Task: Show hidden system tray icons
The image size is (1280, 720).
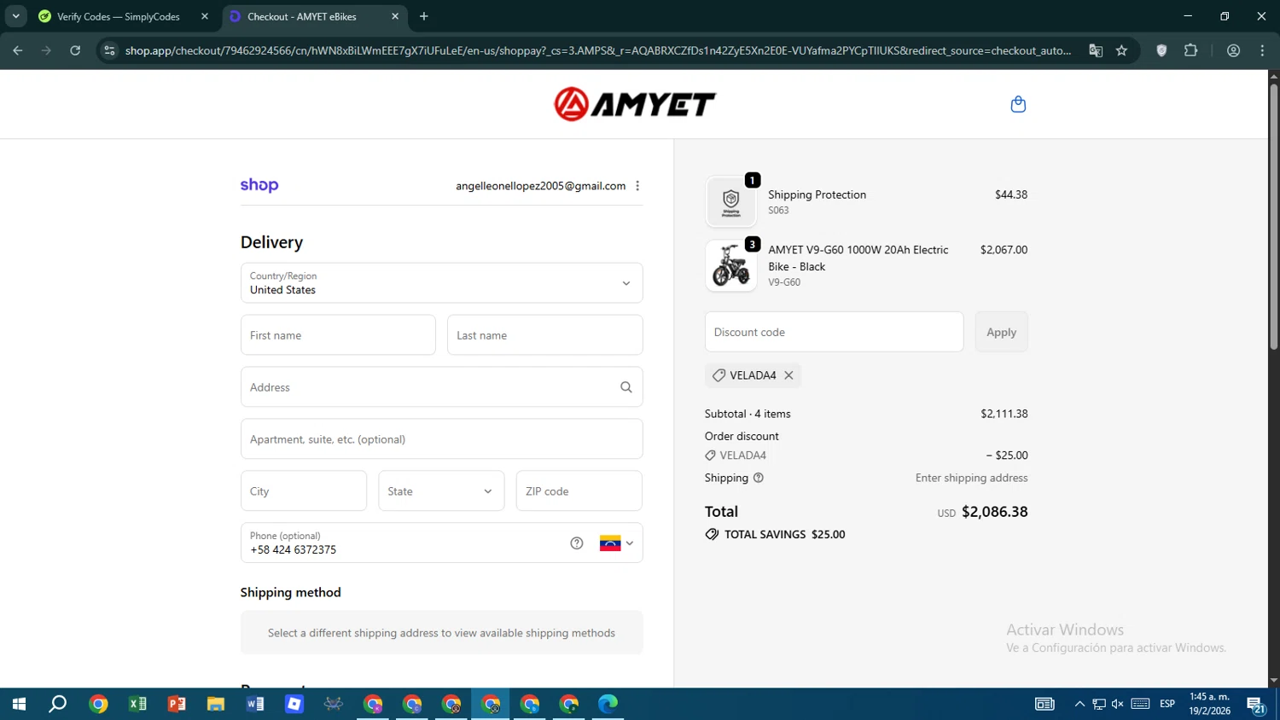Action: tap(1079, 704)
